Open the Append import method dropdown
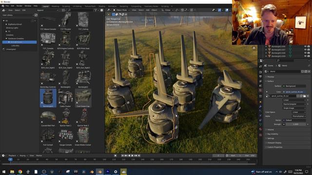 (x=48, y=10)
